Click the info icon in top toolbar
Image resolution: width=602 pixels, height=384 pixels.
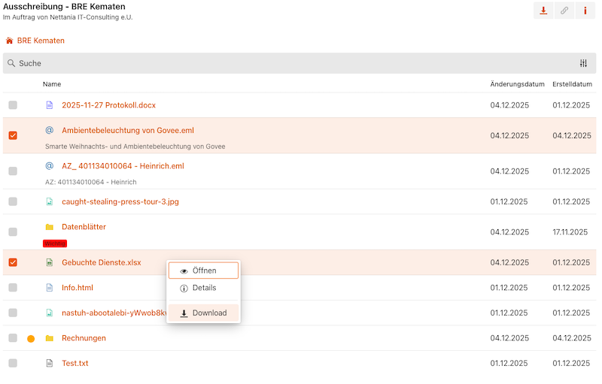585,11
